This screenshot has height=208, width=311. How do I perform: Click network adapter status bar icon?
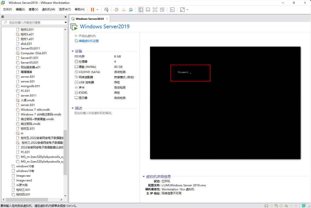pyautogui.click(x=276, y=206)
